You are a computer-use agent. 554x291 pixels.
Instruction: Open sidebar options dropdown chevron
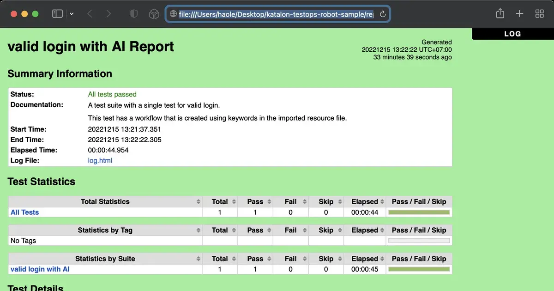tap(72, 14)
